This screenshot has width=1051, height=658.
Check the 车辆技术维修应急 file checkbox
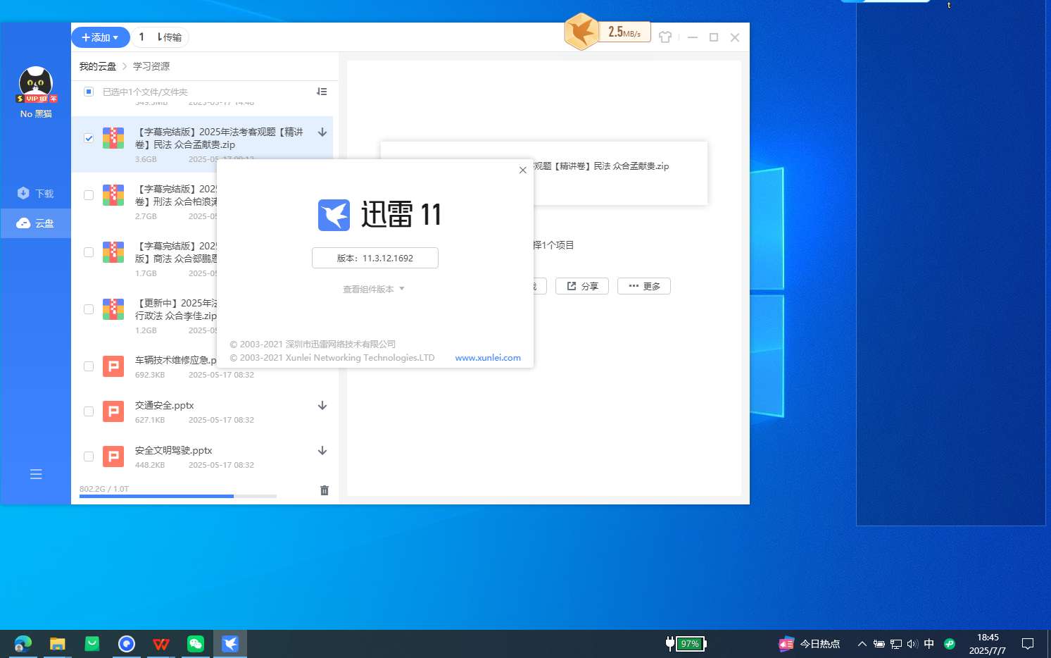tap(89, 366)
